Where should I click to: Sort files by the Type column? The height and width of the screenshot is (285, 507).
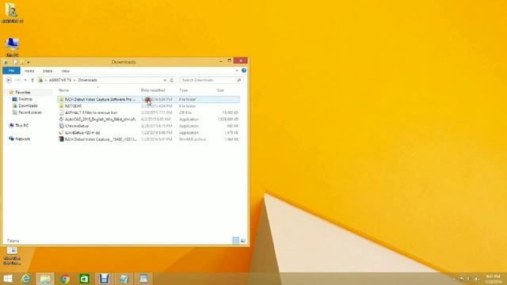(x=183, y=90)
